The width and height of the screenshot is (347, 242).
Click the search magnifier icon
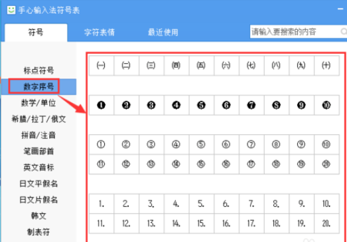coord(344,31)
